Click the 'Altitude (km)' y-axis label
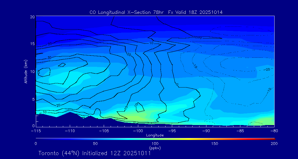The height and width of the screenshot is (159, 298). [x=26, y=71]
